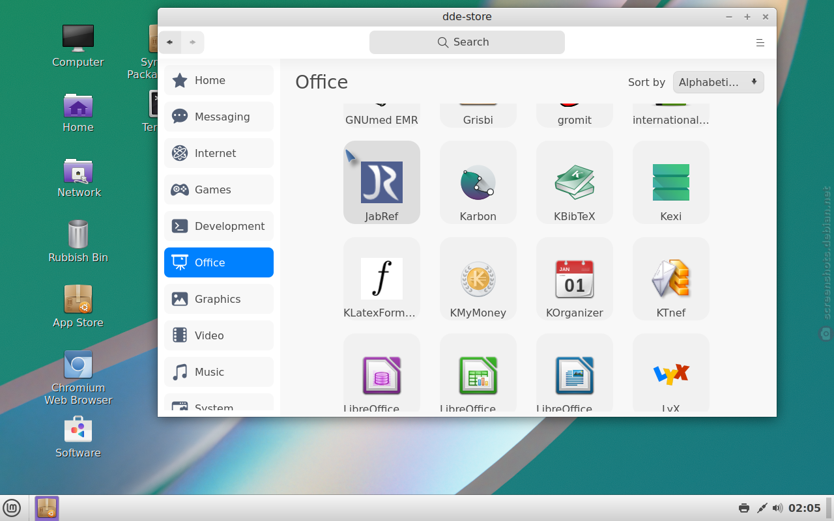Image resolution: width=834 pixels, height=521 pixels.
Task: Click the dde-store taskbar button
Action: click(47, 508)
